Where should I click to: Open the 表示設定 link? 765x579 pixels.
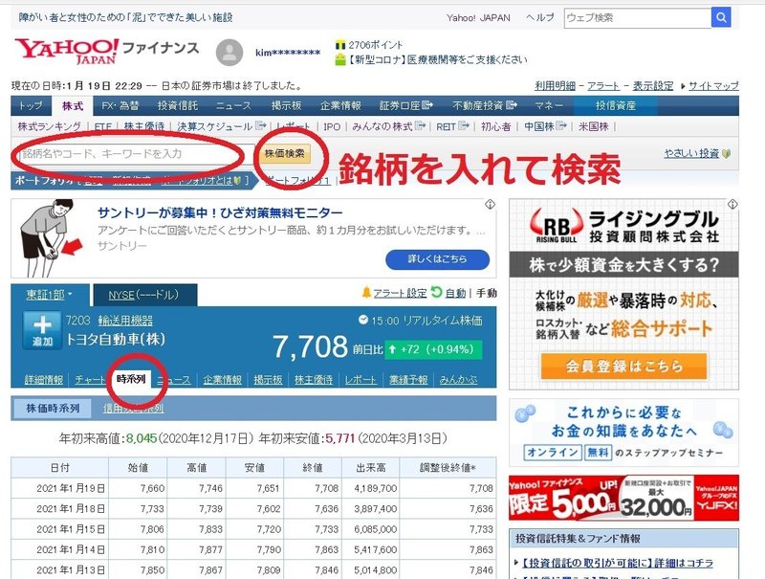(653, 86)
